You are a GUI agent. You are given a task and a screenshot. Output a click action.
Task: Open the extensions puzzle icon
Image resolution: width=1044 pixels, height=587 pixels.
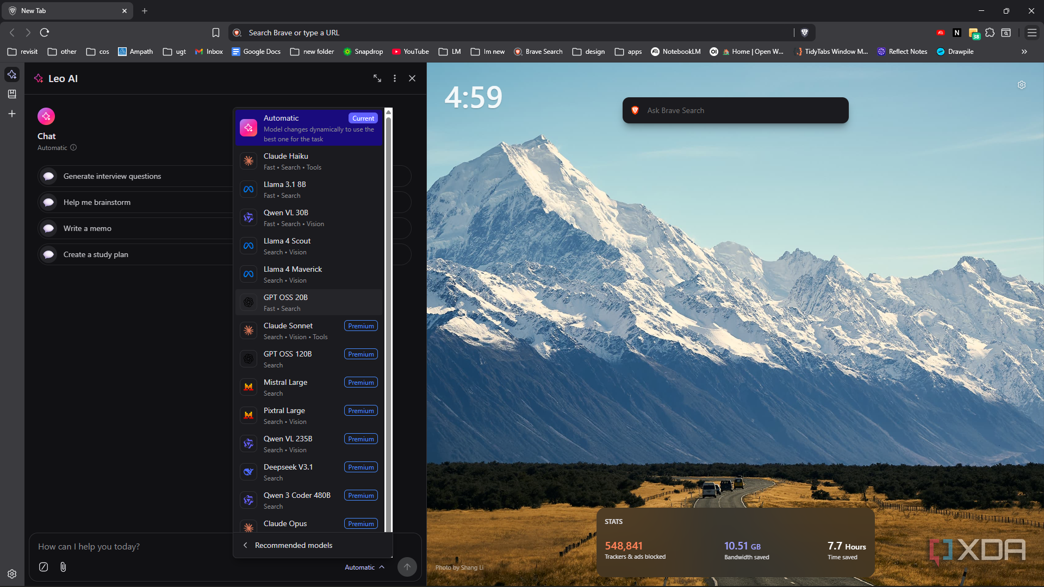pos(990,33)
